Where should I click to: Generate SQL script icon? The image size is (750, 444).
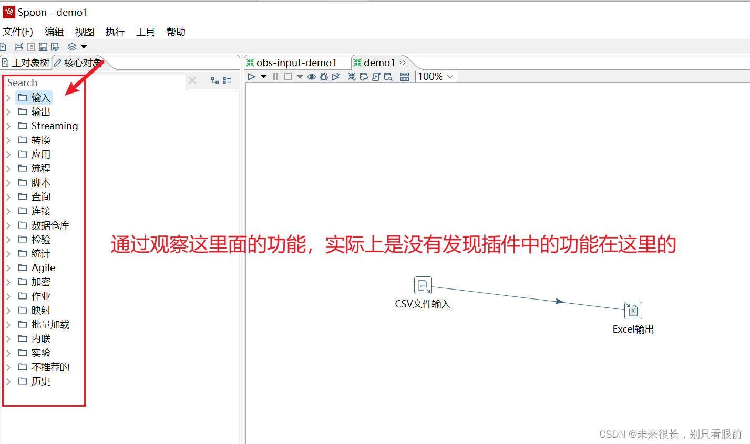click(376, 77)
